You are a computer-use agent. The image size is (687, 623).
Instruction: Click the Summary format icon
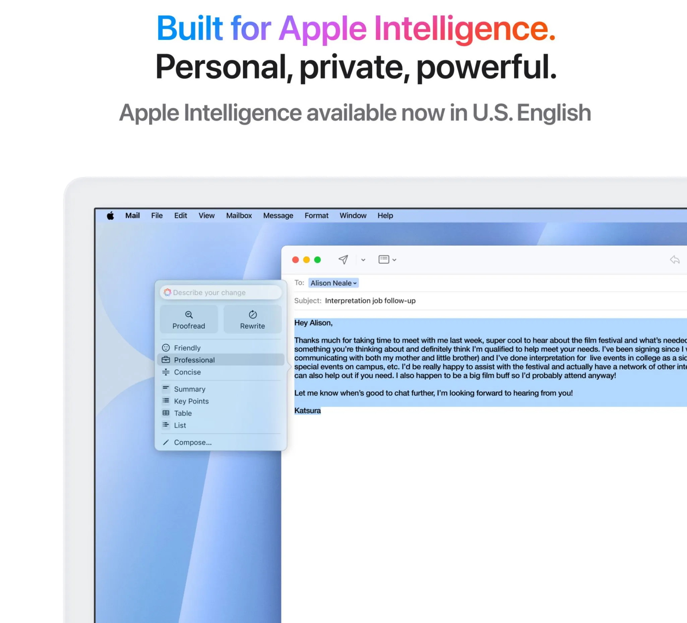[166, 389]
